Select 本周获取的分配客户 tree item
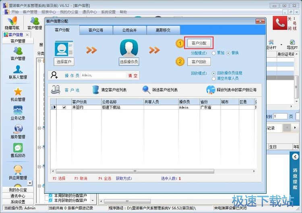The image size is (302, 213). 70,195
